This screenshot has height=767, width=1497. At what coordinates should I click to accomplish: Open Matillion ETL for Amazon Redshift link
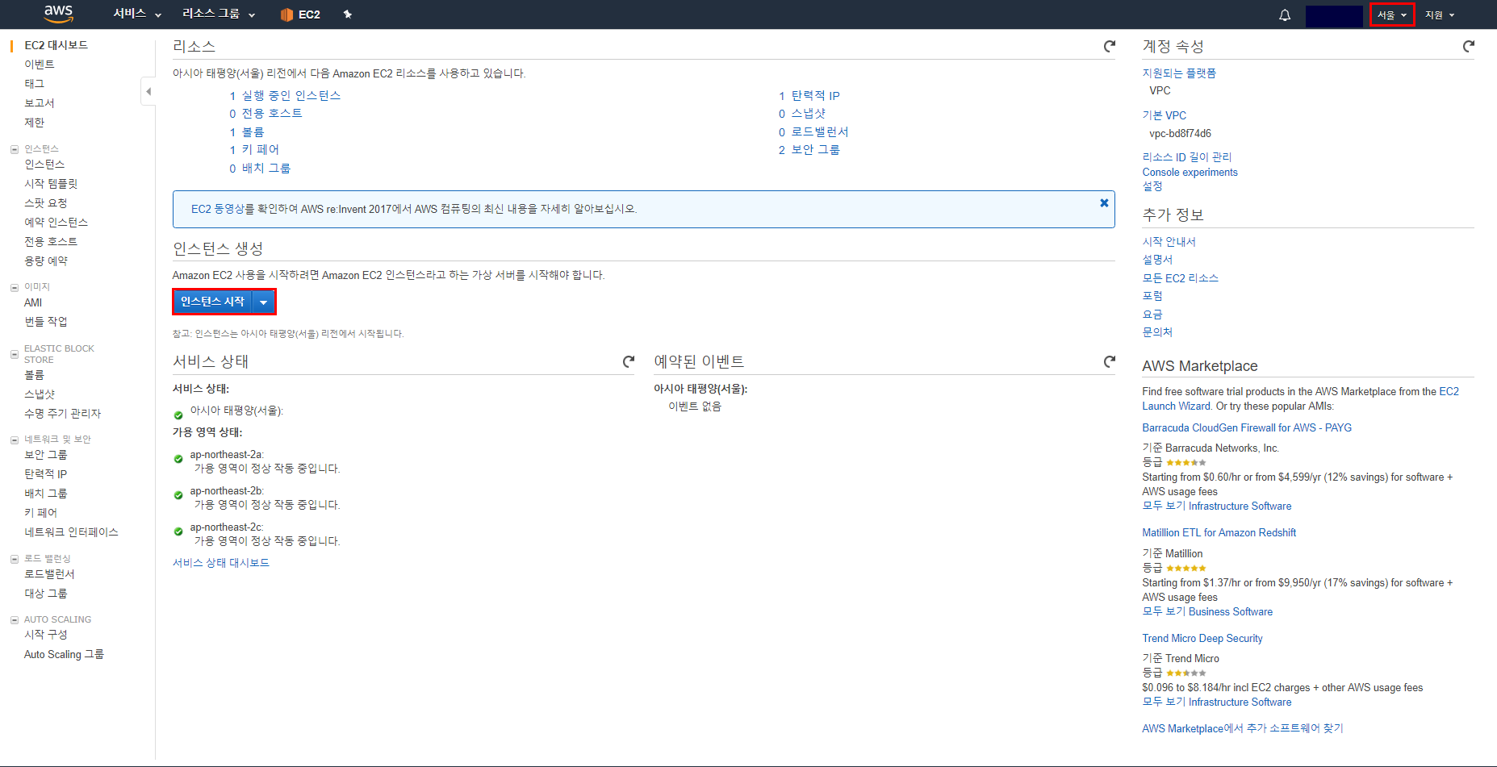point(1219,533)
